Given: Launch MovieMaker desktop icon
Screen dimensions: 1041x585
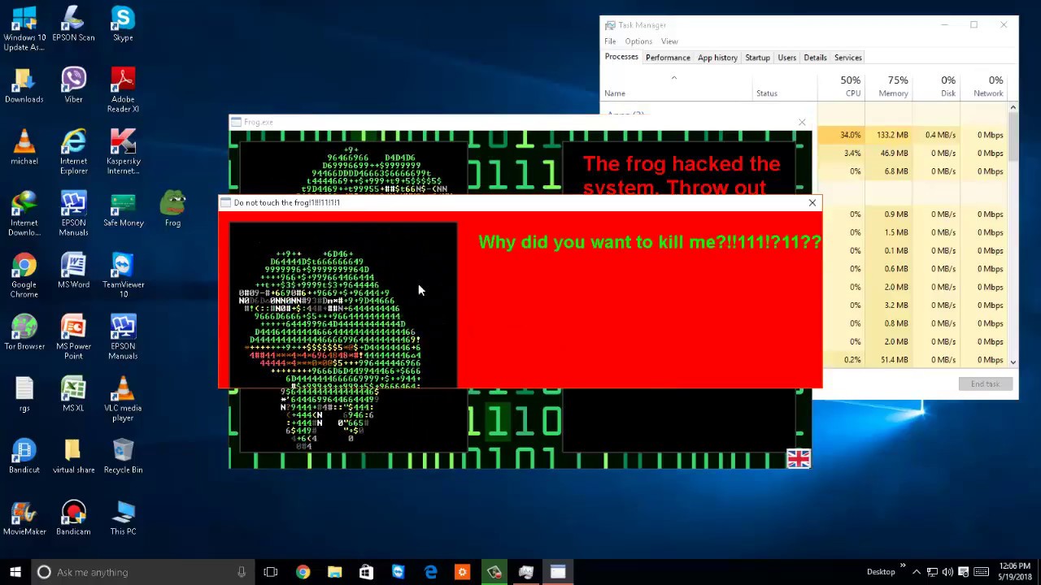Looking at the screenshot, I should click(x=24, y=518).
